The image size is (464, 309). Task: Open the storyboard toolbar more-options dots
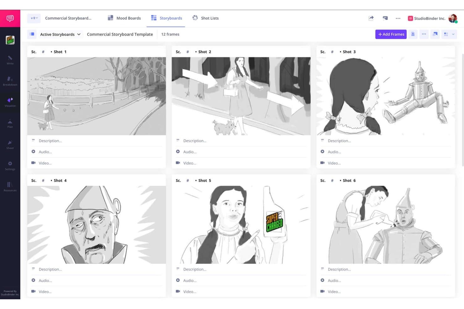[x=424, y=34]
